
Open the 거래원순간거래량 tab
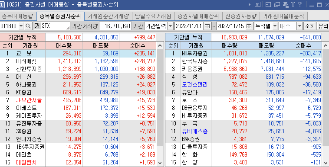(108, 16)
